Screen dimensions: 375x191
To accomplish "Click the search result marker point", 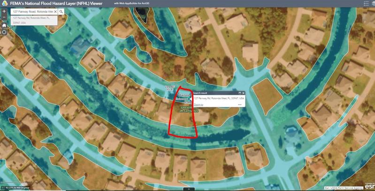I will pyautogui.click(x=190, y=99).
